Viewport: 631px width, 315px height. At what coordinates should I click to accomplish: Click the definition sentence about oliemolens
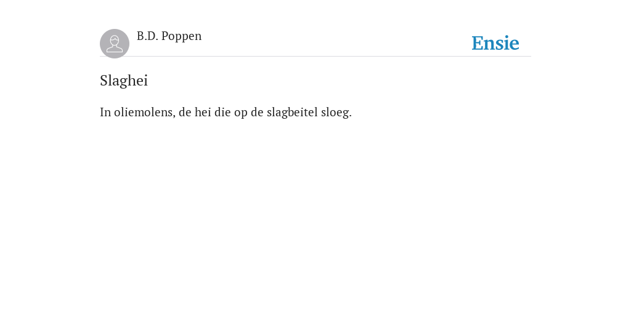[226, 112]
